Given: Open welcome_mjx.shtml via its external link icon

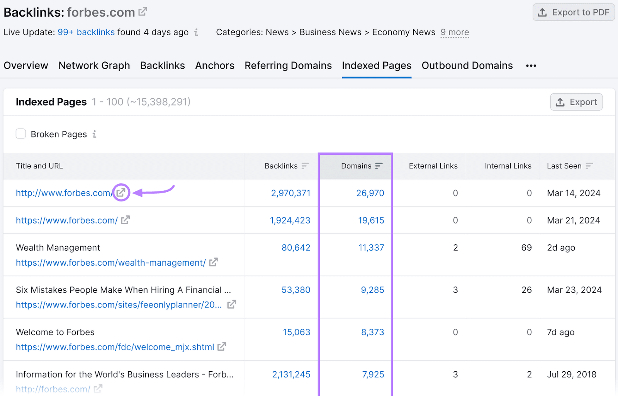Looking at the screenshot, I should pyautogui.click(x=222, y=347).
